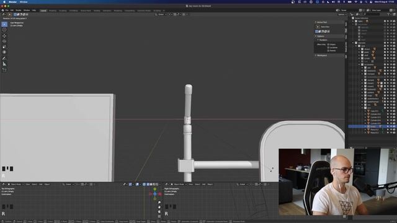
Task: Click the Select Box tool icon in Active Tool panel
Action: click(318, 27)
